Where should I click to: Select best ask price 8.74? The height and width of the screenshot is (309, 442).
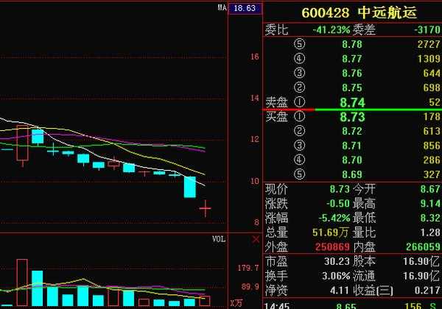point(352,102)
